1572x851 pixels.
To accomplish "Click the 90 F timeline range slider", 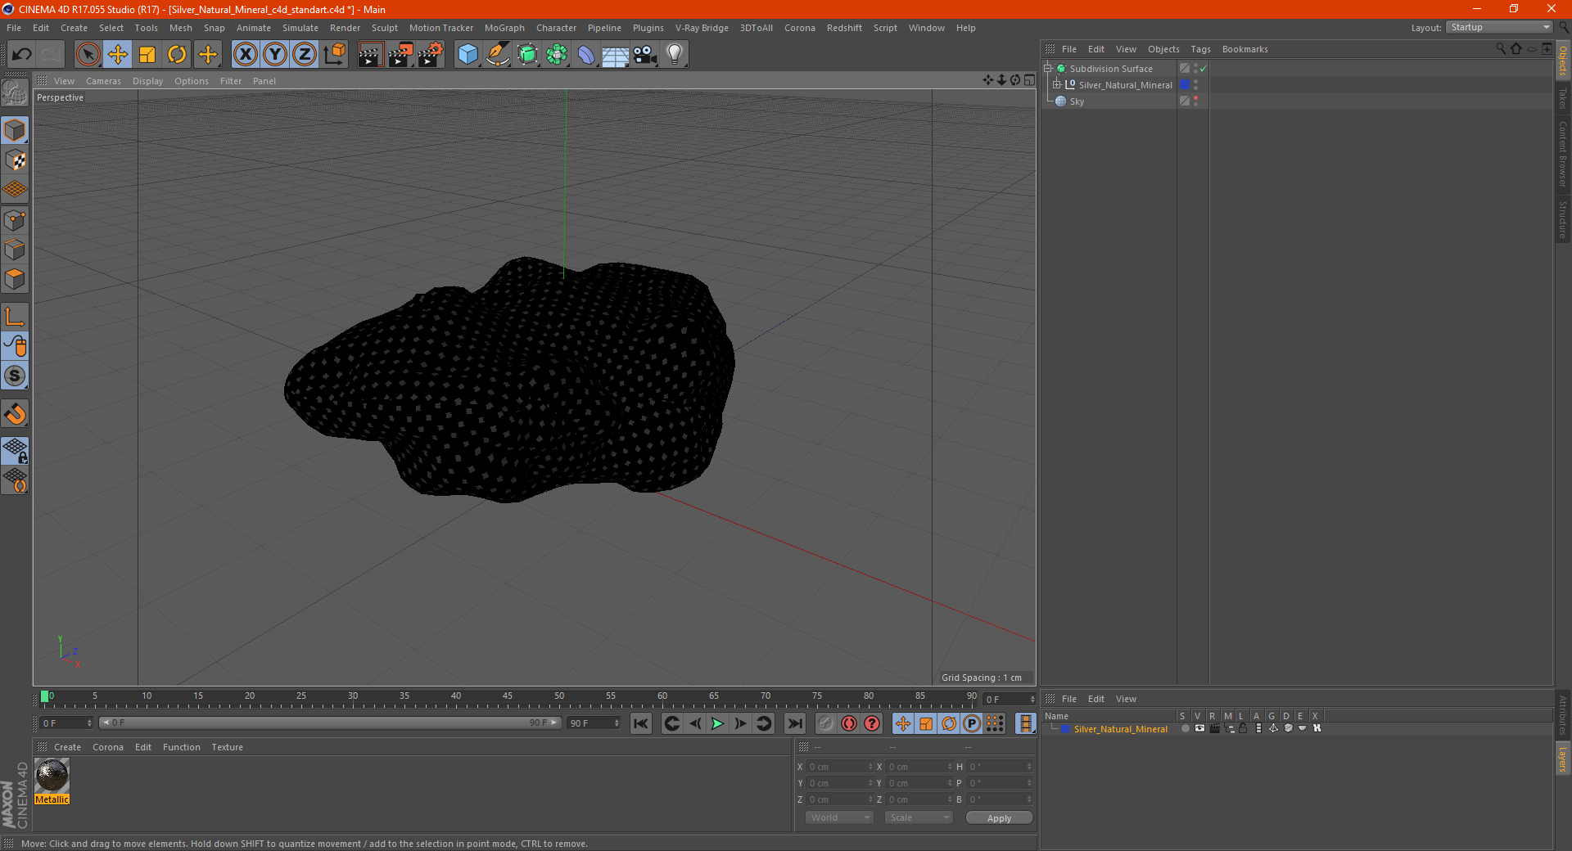I will point(330,723).
